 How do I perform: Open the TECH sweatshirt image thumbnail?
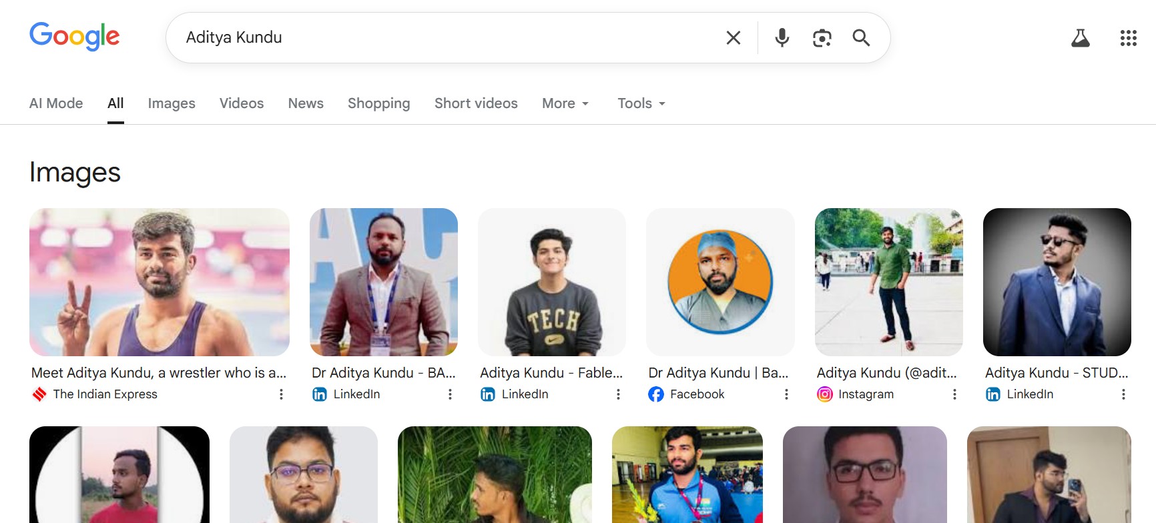coord(551,282)
